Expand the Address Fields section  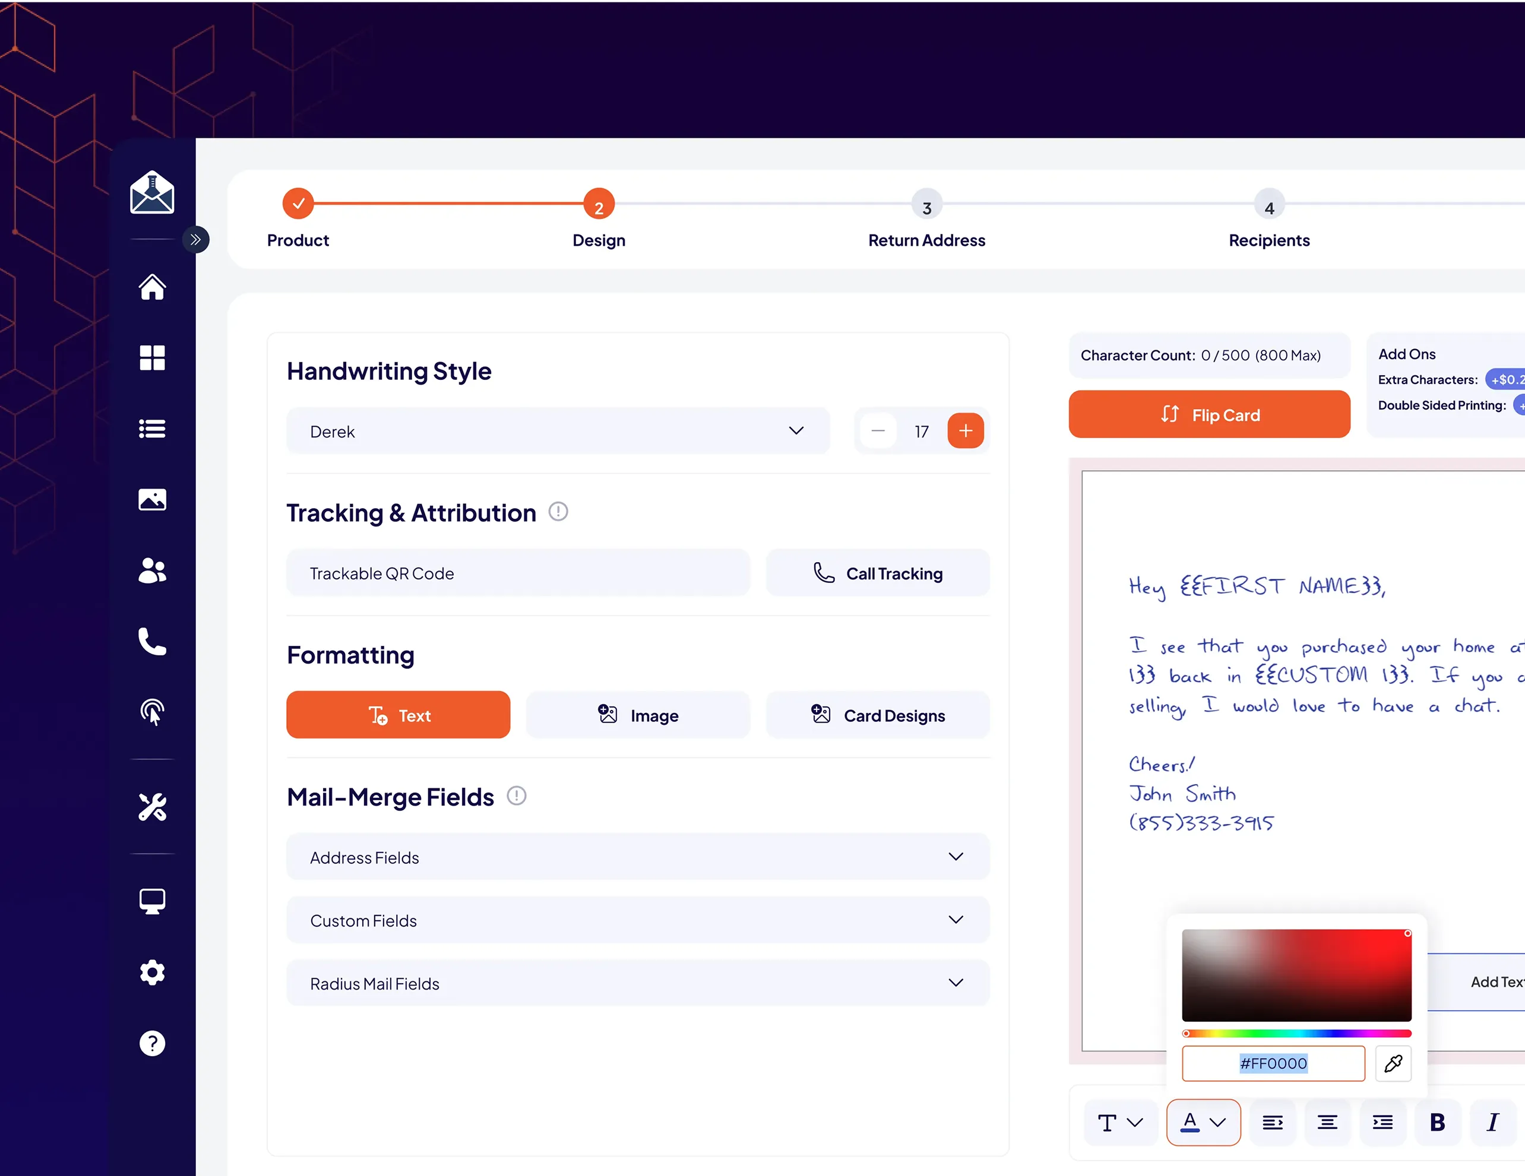[x=638, y=857]
